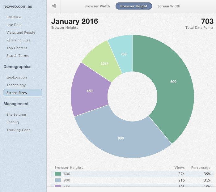Click the 900 donut chart segment
Screen dimensions: 216x192
(x=121, y=138)
